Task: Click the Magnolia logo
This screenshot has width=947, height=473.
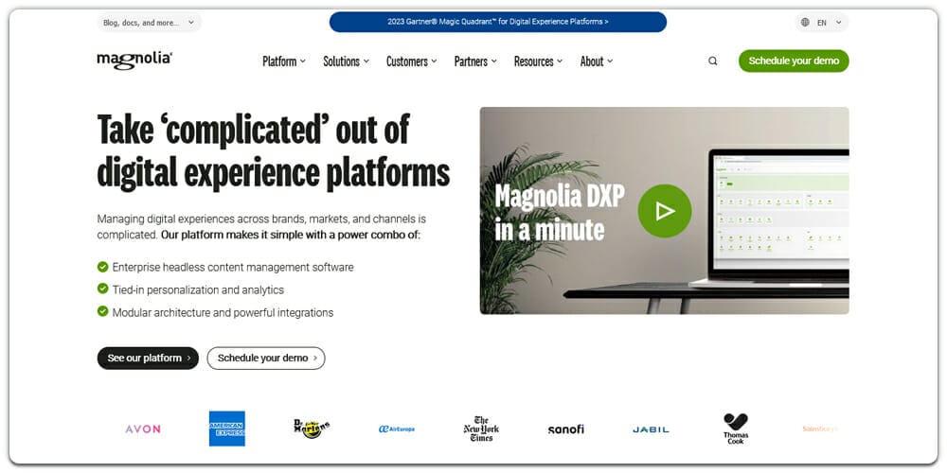Action: coord(134,61)
